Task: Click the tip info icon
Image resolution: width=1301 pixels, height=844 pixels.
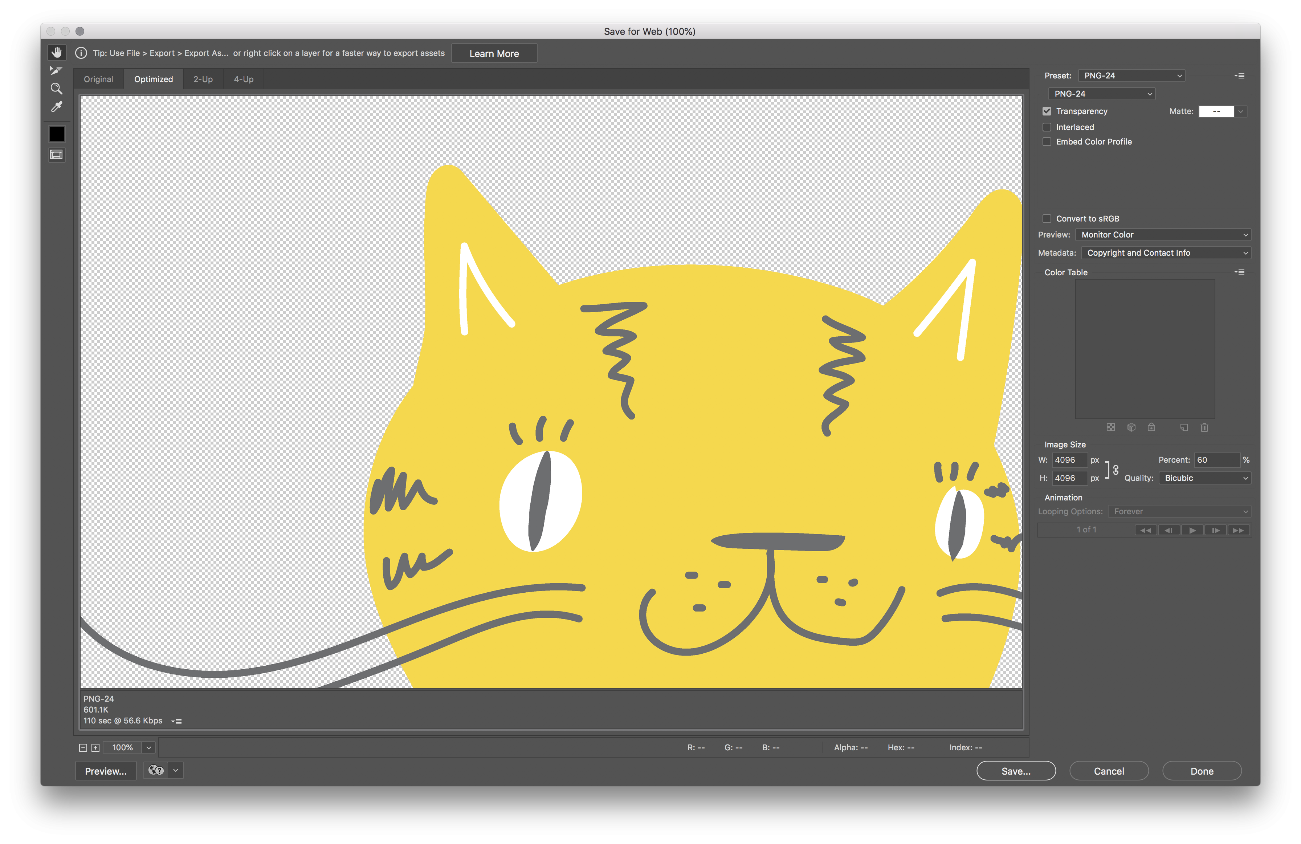Action: 81,53
